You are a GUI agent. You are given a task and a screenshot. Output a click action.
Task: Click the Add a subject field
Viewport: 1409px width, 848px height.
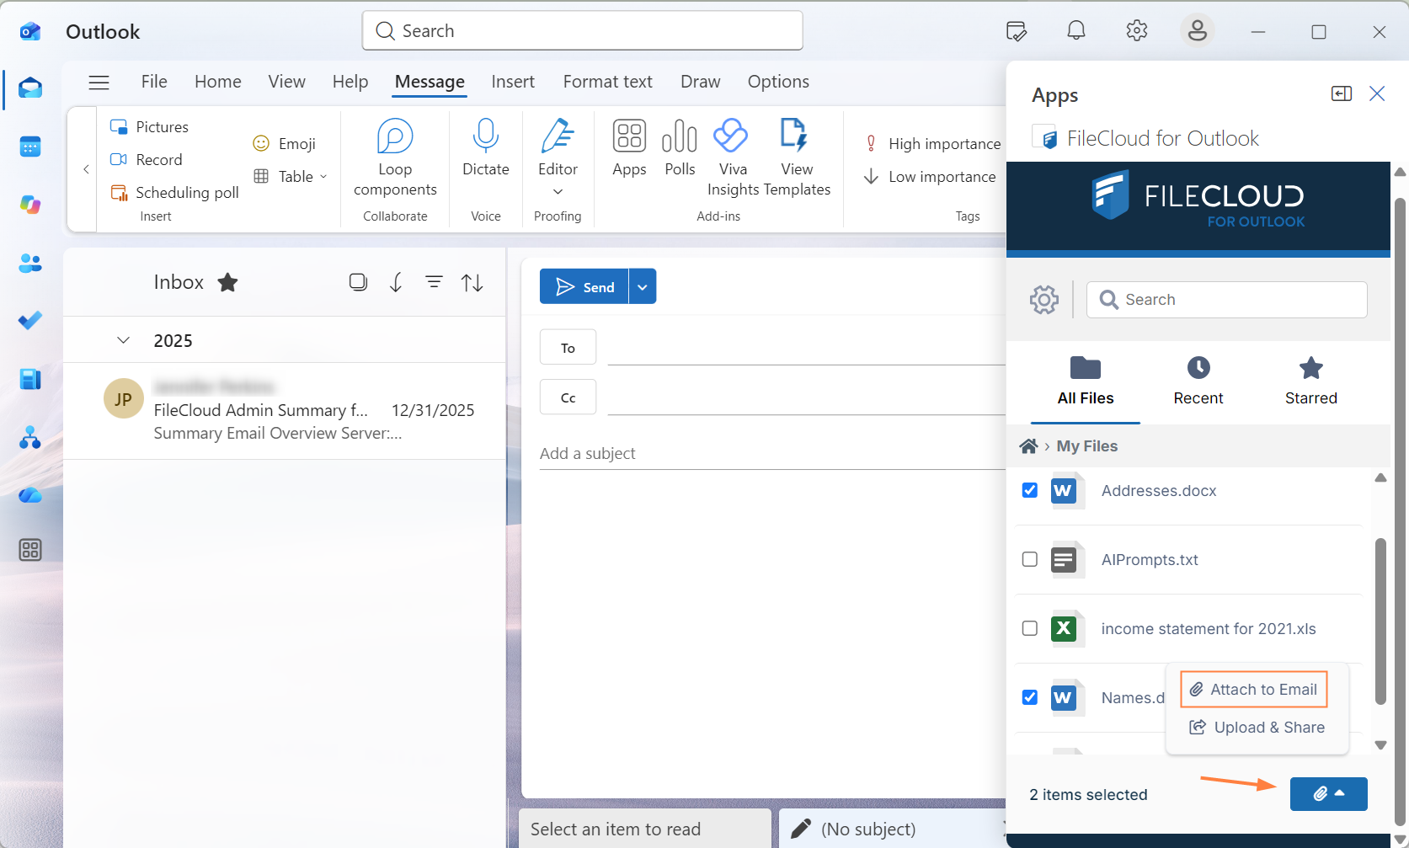pos(772,454)
